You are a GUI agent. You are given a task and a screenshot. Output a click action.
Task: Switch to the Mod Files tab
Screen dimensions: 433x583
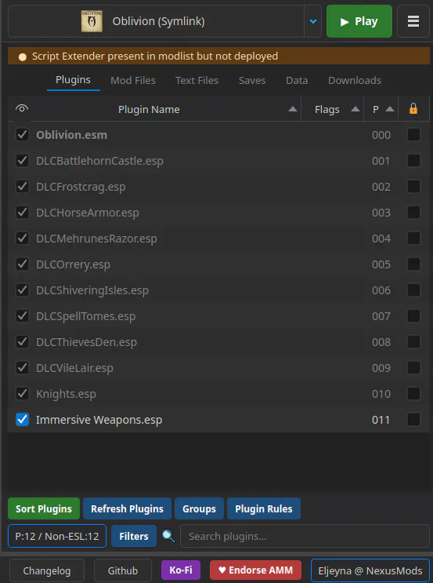point(133,80)
